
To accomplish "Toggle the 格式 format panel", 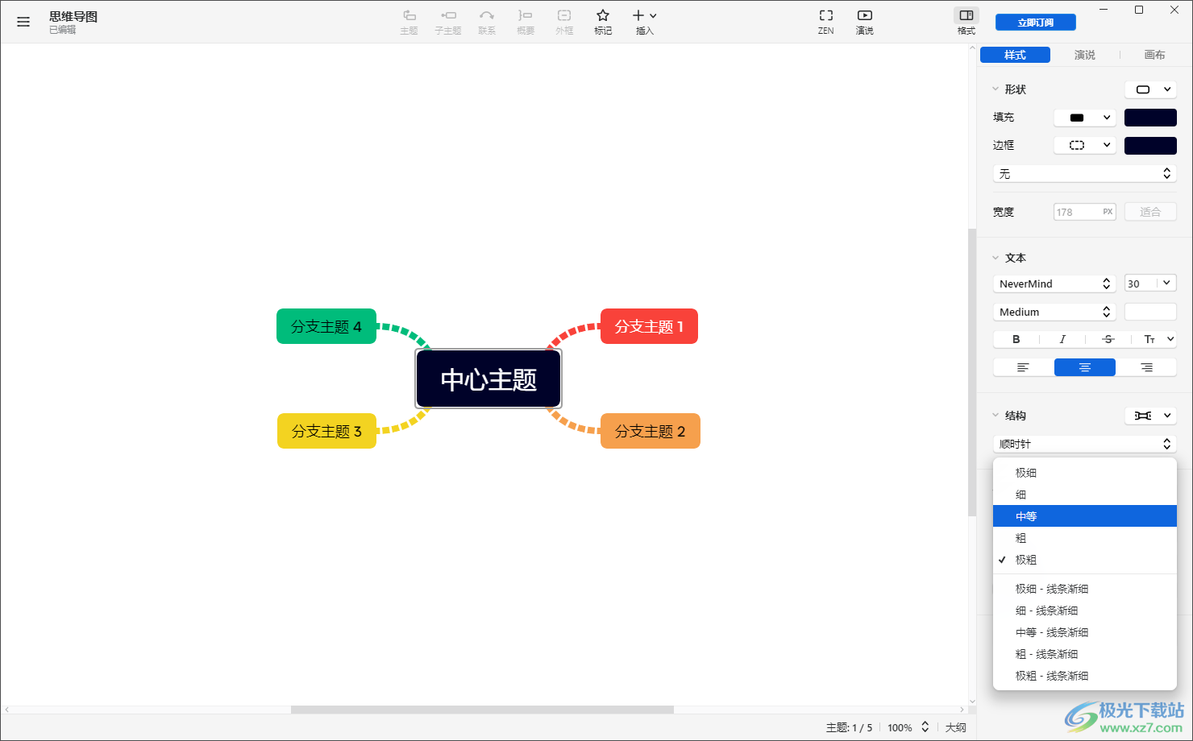I will click(966, 22).
